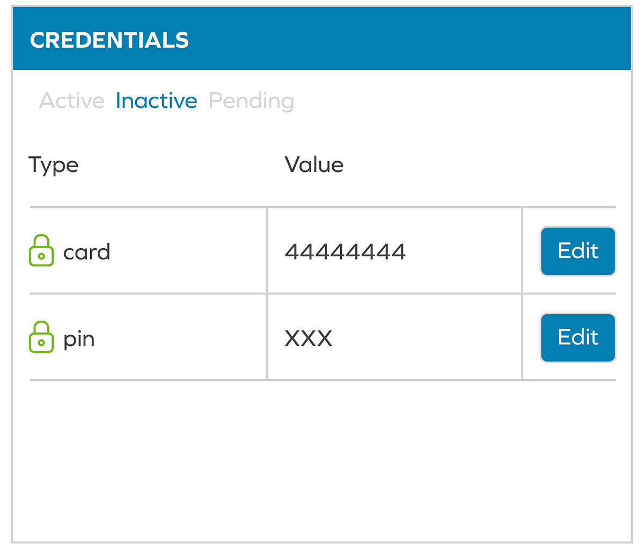The height and width of the screenshot is (549, 644).
Task: Edit the card credential
Action: [577, 251]
